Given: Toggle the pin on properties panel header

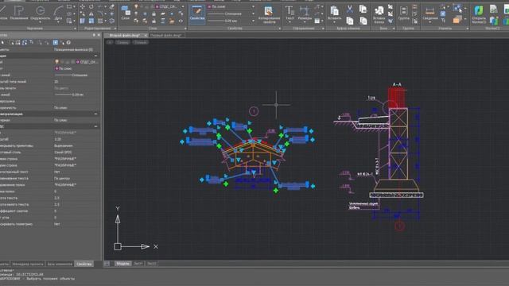Looking at the screenshot, I should [x=94, y=35].
